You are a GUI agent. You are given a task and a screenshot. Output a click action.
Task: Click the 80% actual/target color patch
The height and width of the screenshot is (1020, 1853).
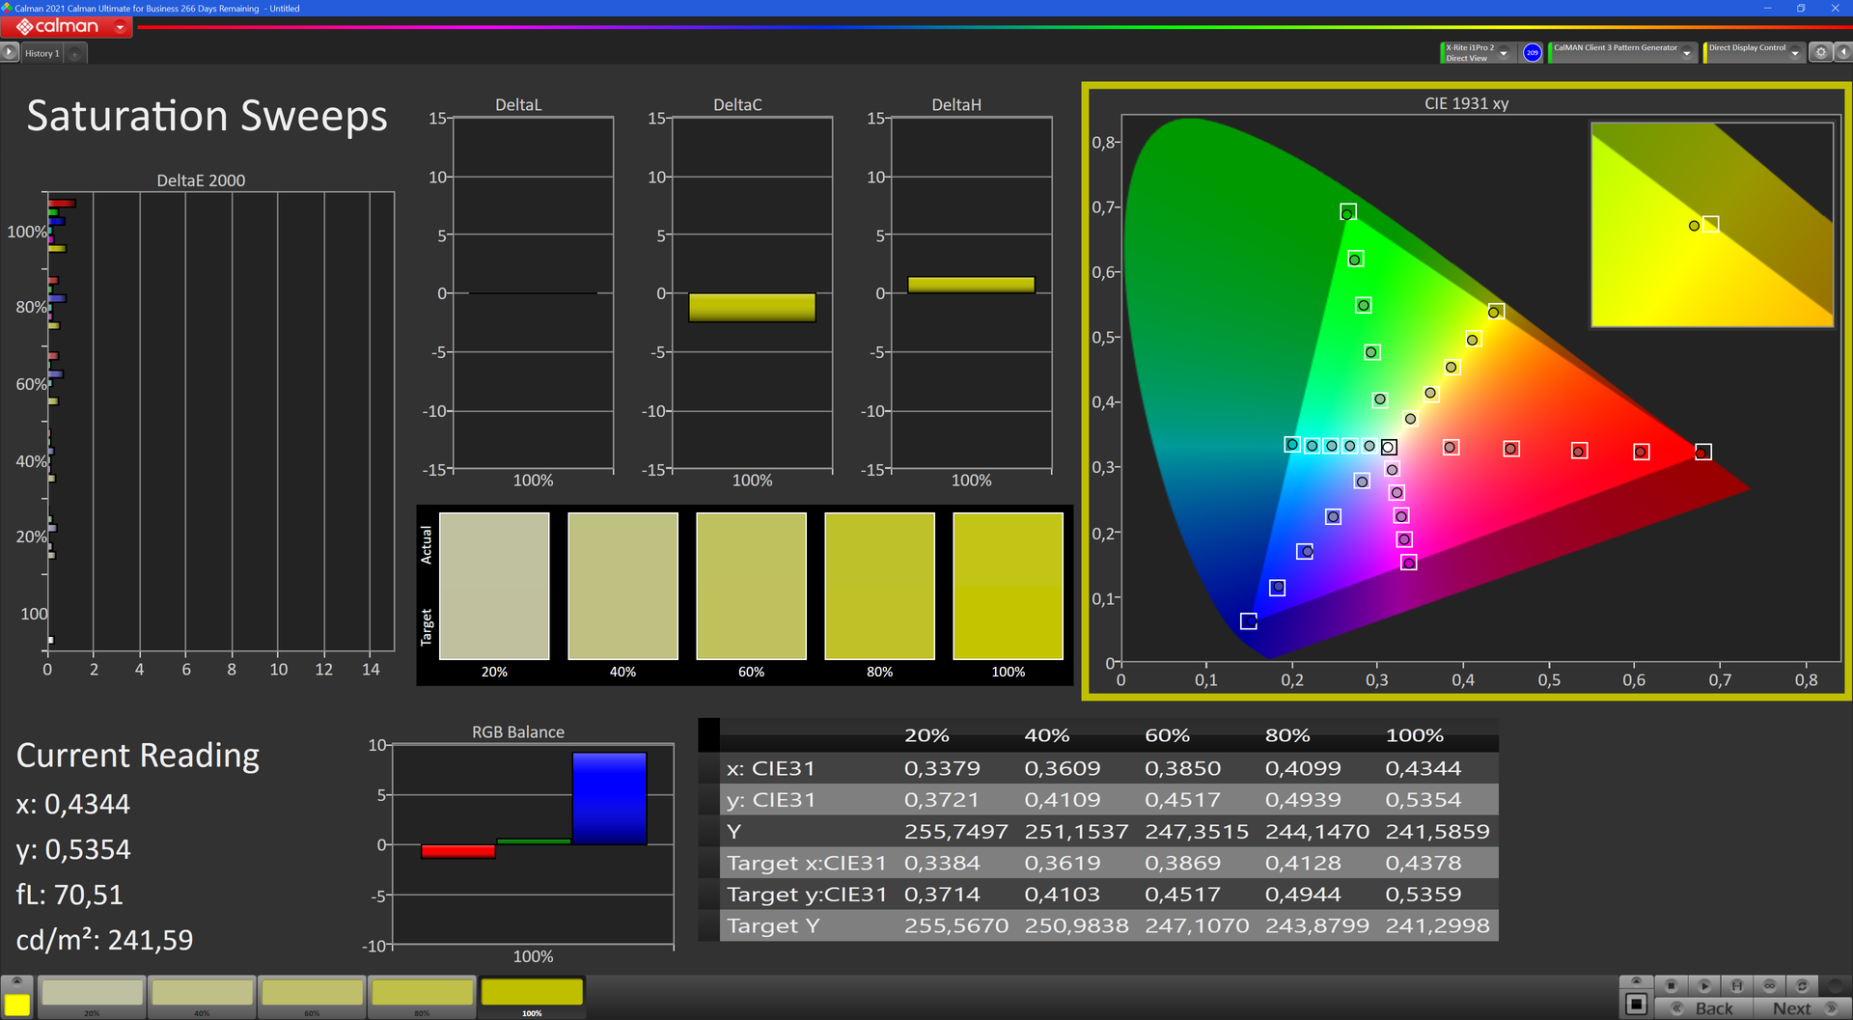point(879,586)
